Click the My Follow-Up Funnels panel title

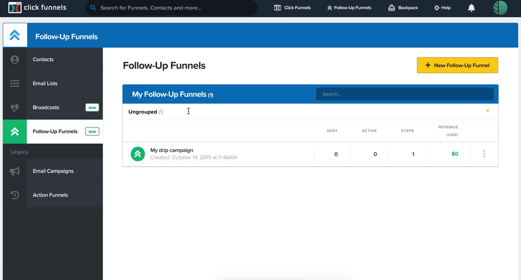(173, 94)
